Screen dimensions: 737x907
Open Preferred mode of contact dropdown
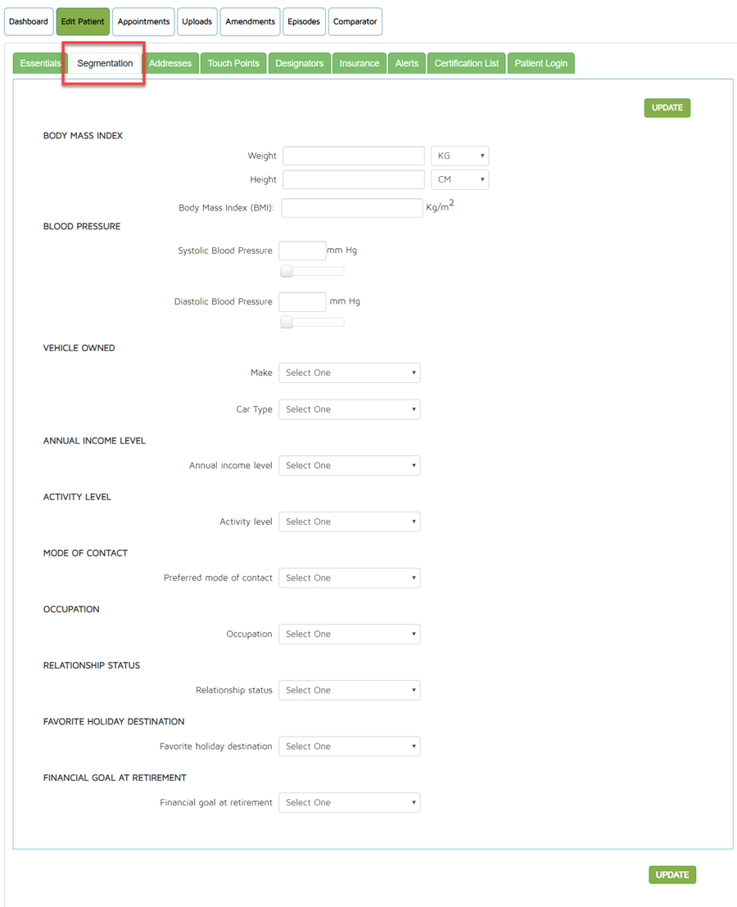click(349, 578)
